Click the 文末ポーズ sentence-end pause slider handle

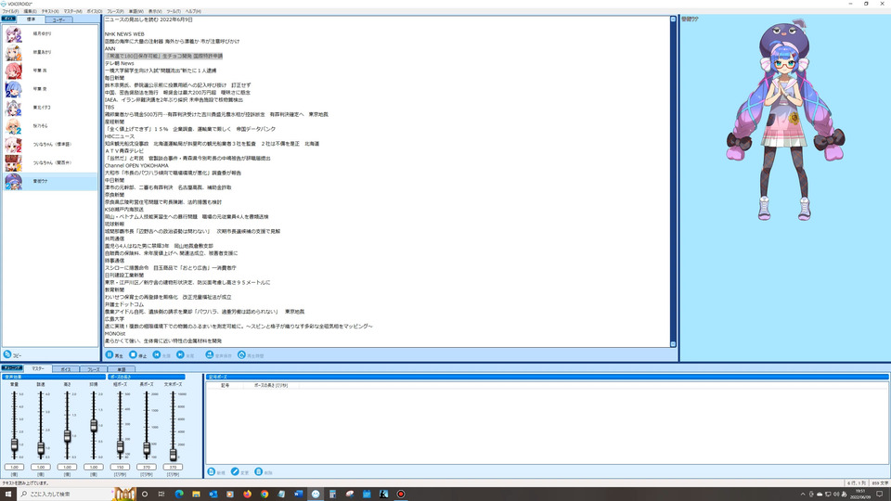173,454
